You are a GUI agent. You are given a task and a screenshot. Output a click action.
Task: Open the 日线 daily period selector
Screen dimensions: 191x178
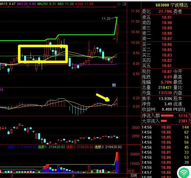(x=134, y=175)
